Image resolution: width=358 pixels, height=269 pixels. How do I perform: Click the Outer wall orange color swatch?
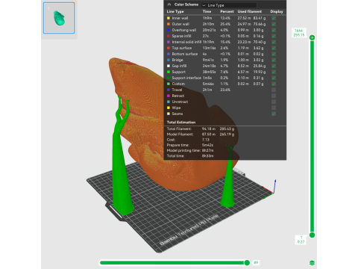169,24
